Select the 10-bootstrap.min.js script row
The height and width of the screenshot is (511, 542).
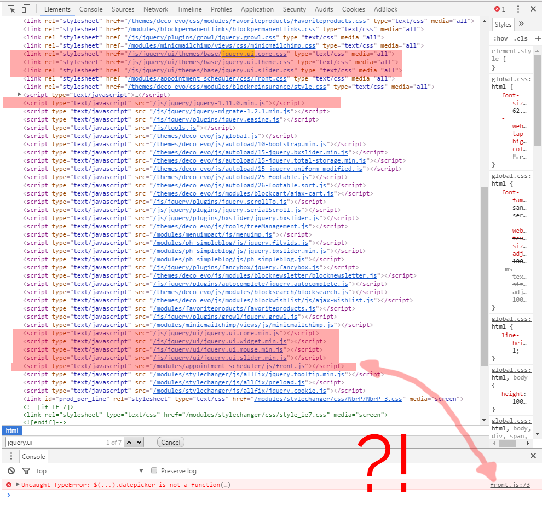point(194,144)
